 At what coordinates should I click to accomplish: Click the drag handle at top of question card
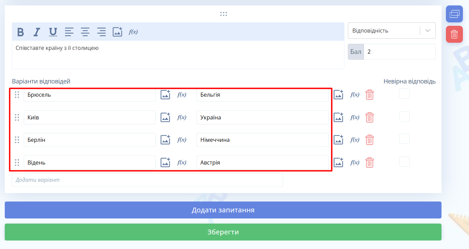pos(223,14)
